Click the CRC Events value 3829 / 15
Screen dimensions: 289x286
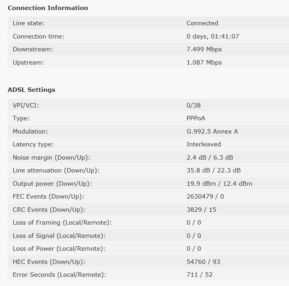[x=201, y=210]
